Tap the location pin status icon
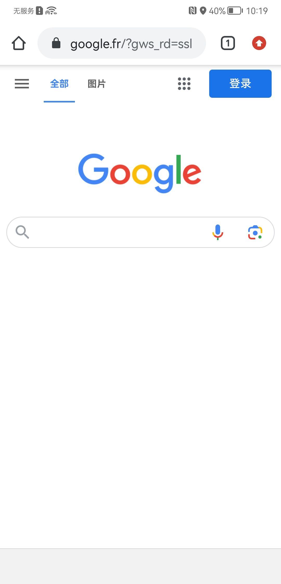This screenshot has width=281, height=584. pos(203,11)
